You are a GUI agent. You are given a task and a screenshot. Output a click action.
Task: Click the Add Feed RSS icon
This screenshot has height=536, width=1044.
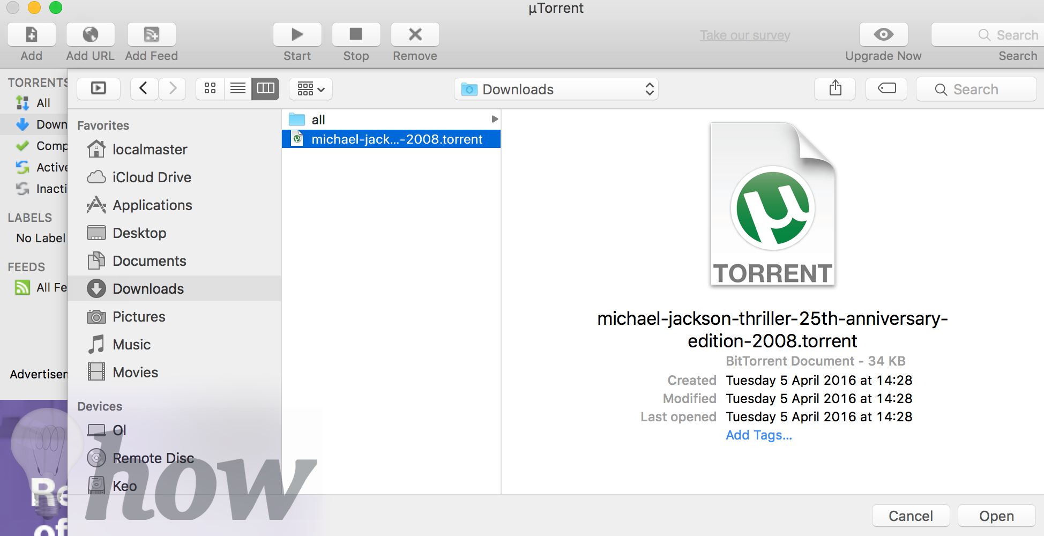(151, 35)
